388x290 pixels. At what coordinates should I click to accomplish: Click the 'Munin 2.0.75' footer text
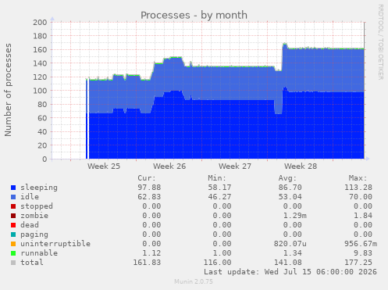point(194,281)
